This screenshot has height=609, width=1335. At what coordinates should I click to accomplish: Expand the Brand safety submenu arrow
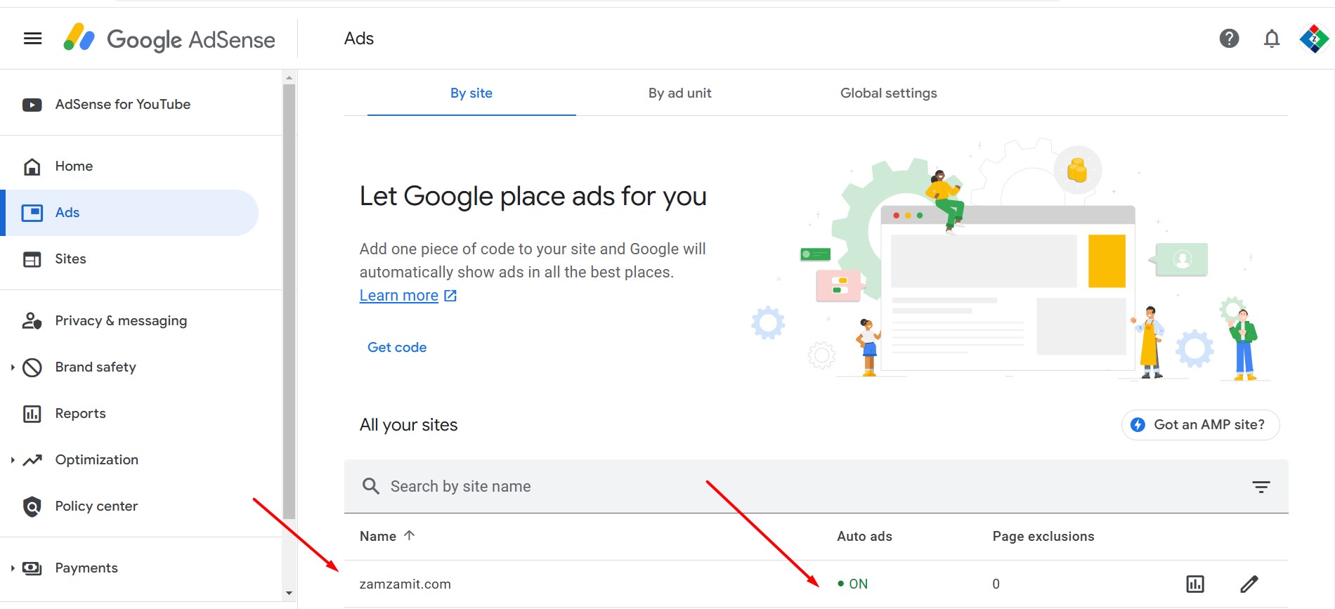tap(13, 367)
